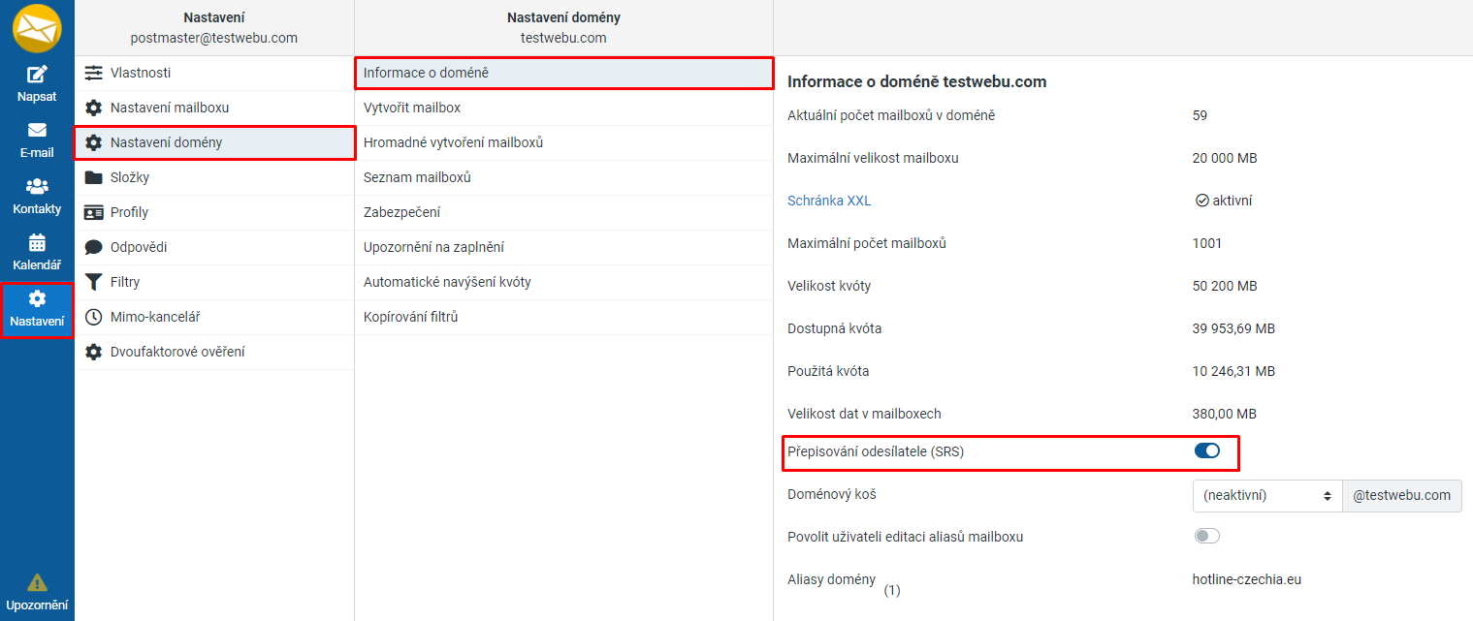This screenshot has width=1473, height=621.
Task: Open the Napsat compose icon
Action: (x=37, y=75)
